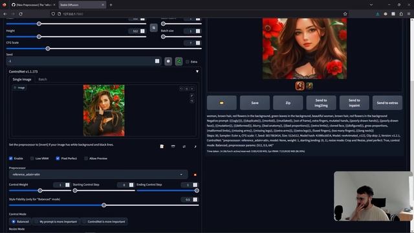Open the browser extensions puzzle icon
The height and width of the screenshot is (233, 414).
coord(401,14)
